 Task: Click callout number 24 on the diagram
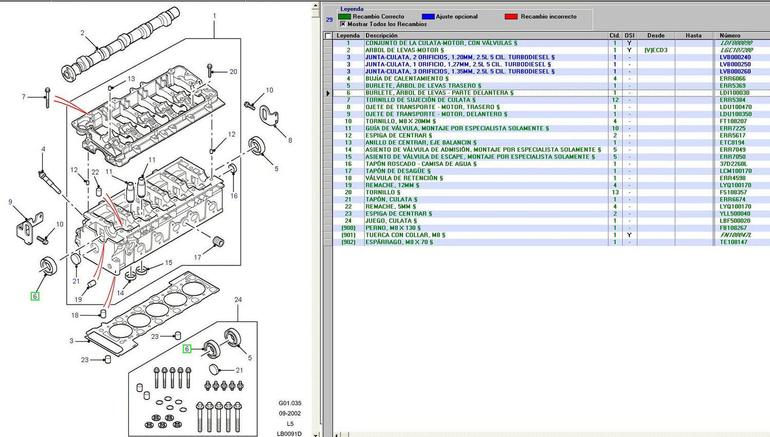[x=238, y=299]
